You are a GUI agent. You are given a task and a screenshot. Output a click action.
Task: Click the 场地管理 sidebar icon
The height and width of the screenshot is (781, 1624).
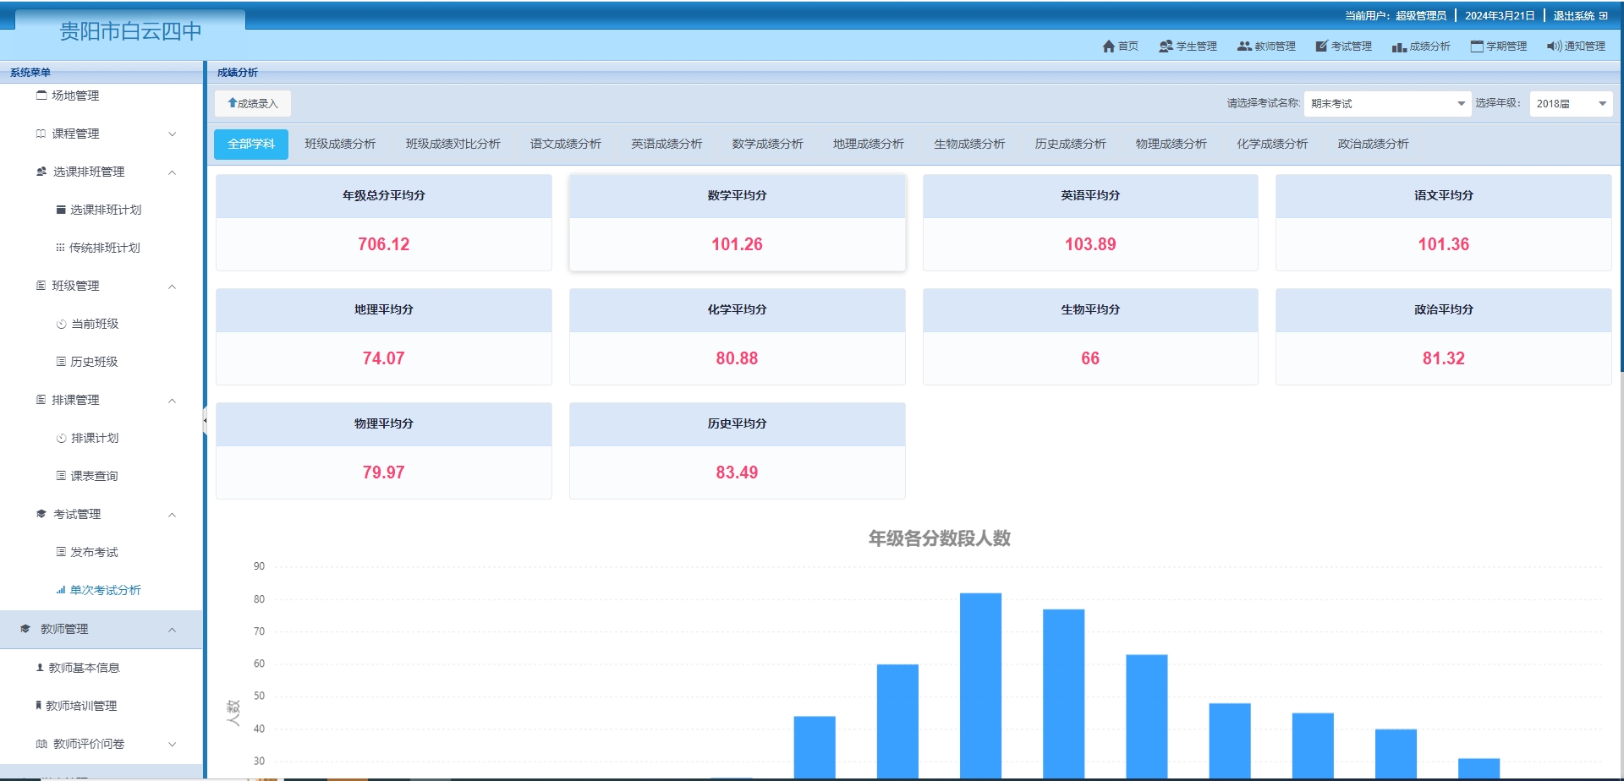pyautogui.click(x=41, y=96)
